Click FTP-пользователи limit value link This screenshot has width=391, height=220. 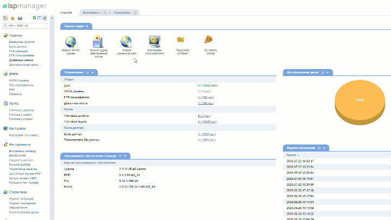coord(206,98)
